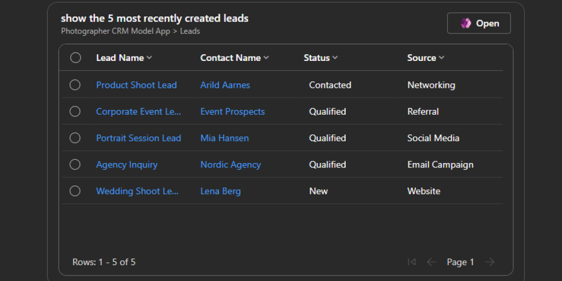The image size is (562, 281).
Task: Click the Referral source cell
Action: tap(423, 111)
